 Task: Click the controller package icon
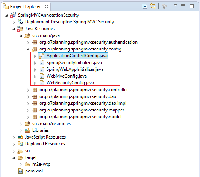[35, 90]
